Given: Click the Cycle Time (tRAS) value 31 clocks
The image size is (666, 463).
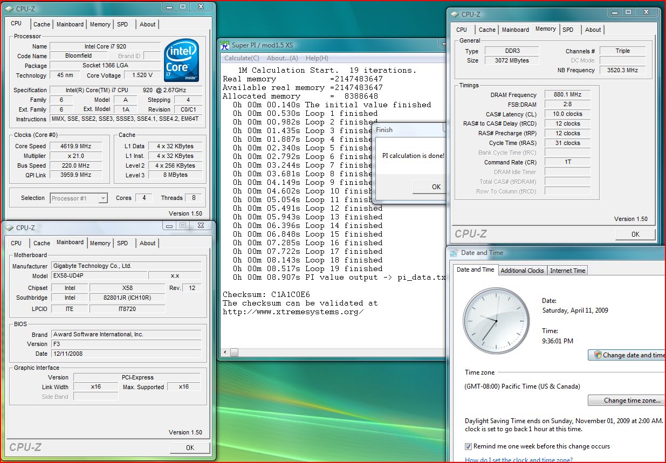Looking at the screenshot, I should pyautogui.click(x=567, y=143).
